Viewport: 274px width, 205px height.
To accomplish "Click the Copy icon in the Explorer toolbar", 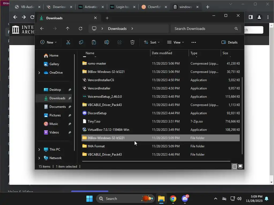I will click(x=81, y=42).
